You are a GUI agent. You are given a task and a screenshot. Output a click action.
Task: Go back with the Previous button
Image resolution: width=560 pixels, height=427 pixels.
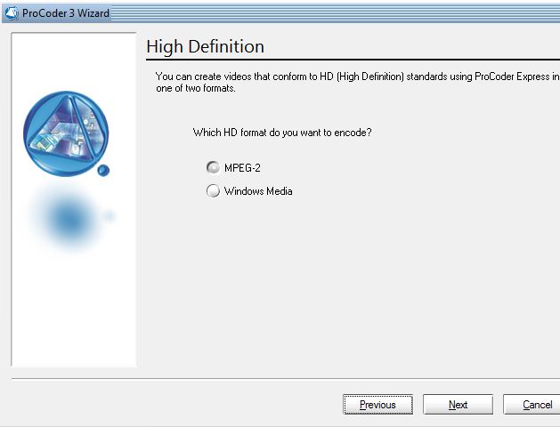[377, 405]
